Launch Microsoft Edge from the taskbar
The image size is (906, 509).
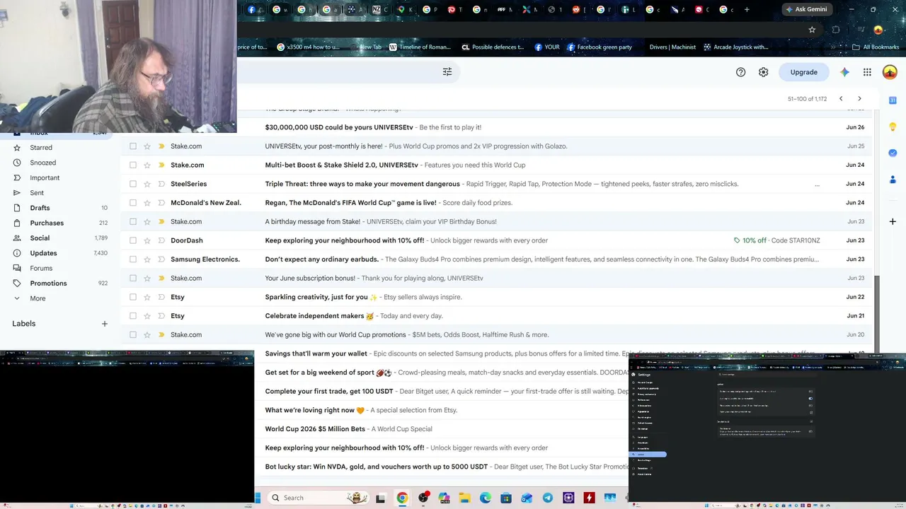pyautogui.click(x=486, y=498)
